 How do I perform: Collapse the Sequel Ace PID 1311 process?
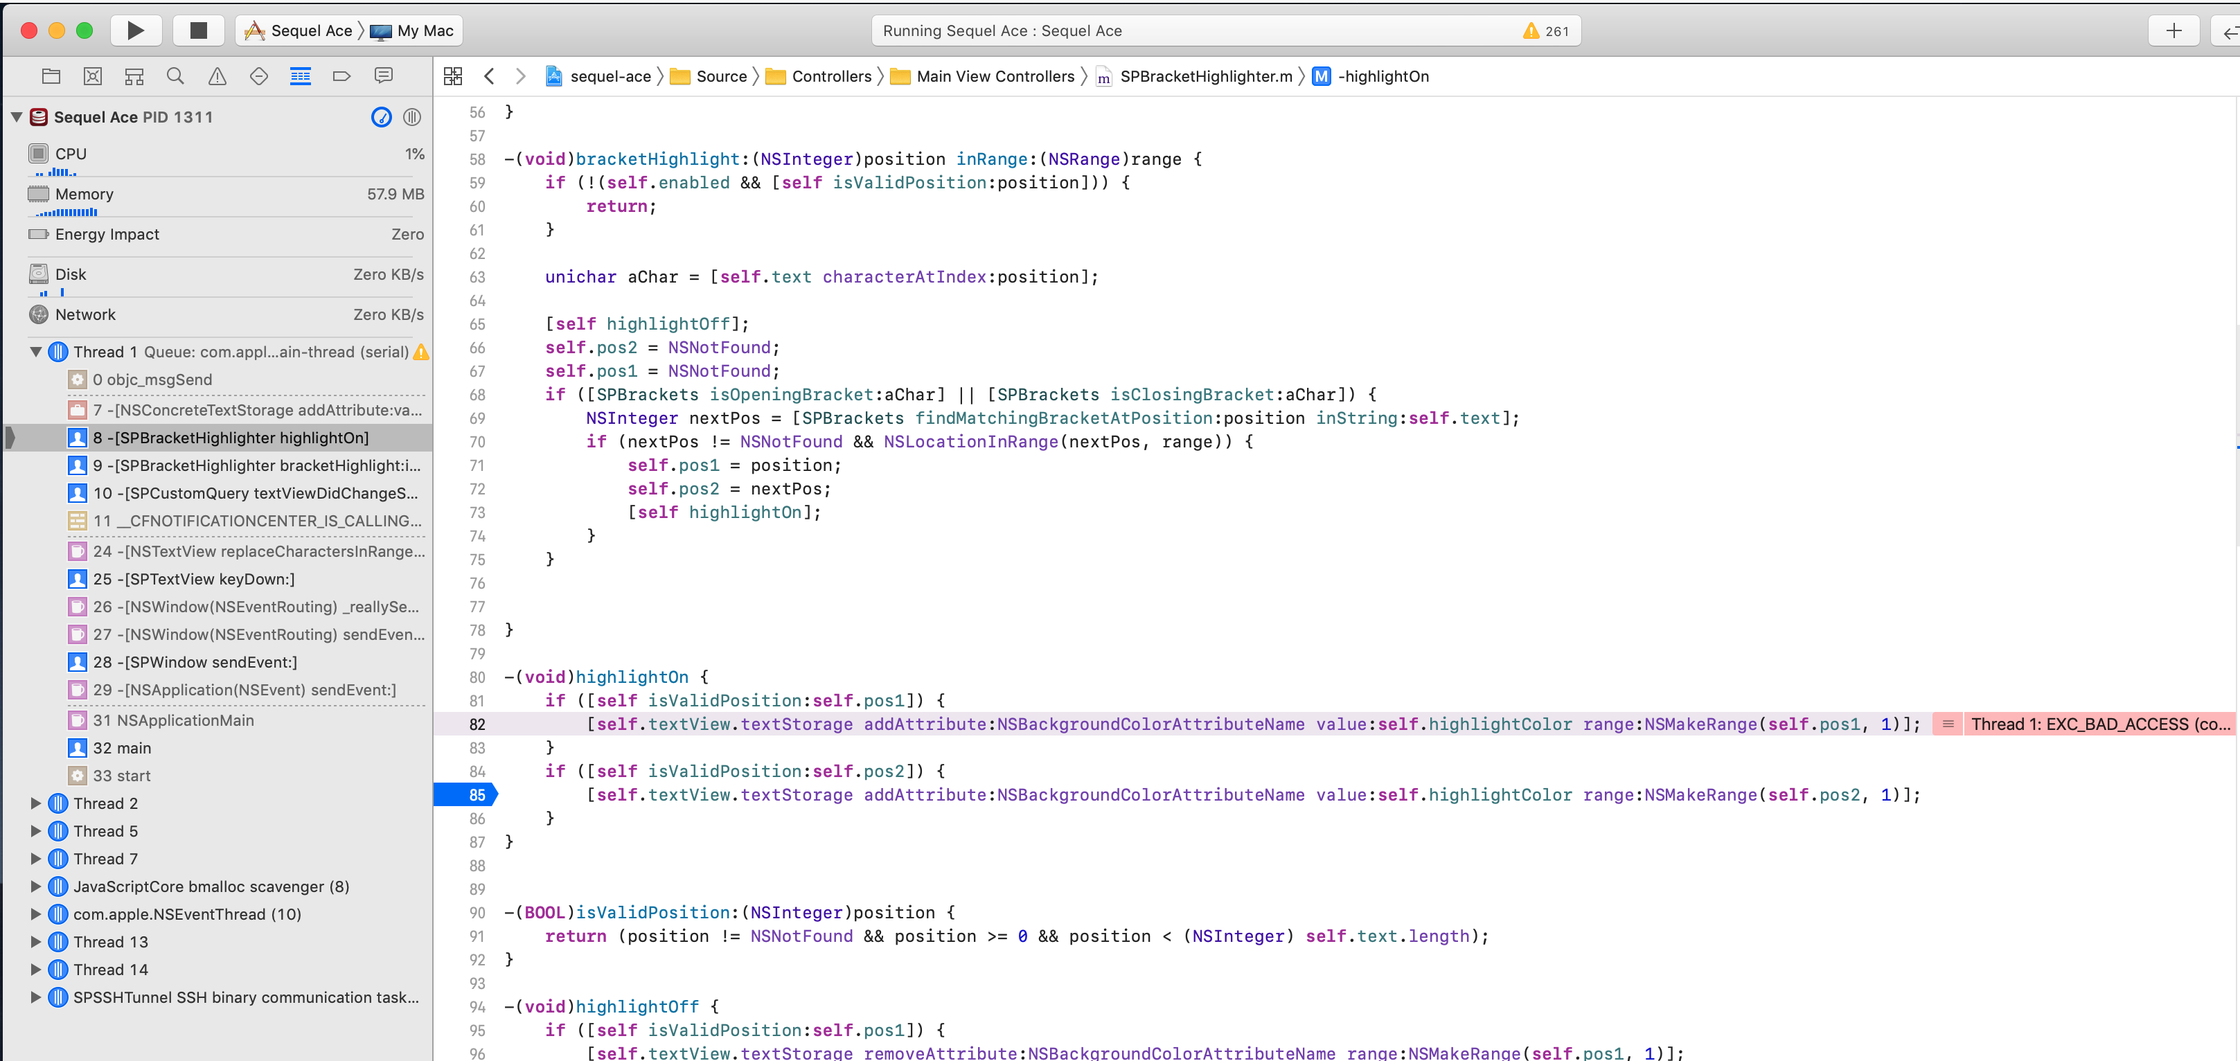click(17, 118)
